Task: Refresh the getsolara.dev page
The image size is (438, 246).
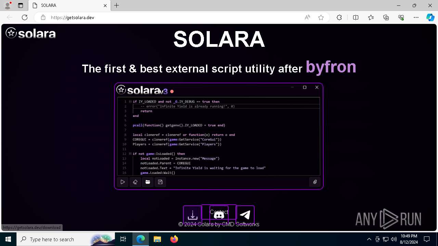Action: pos(25,17)
